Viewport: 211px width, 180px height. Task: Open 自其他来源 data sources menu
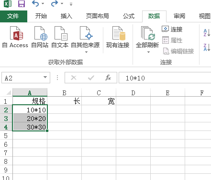click(x=85, y=40)
